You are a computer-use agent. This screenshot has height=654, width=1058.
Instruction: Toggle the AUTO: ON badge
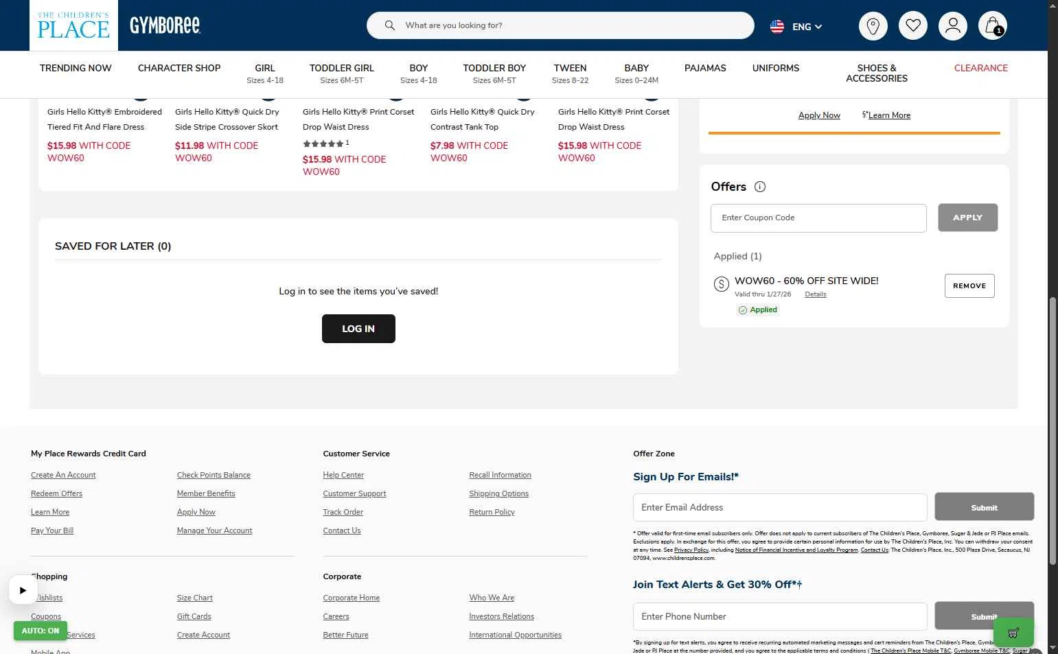coord(41,631)
